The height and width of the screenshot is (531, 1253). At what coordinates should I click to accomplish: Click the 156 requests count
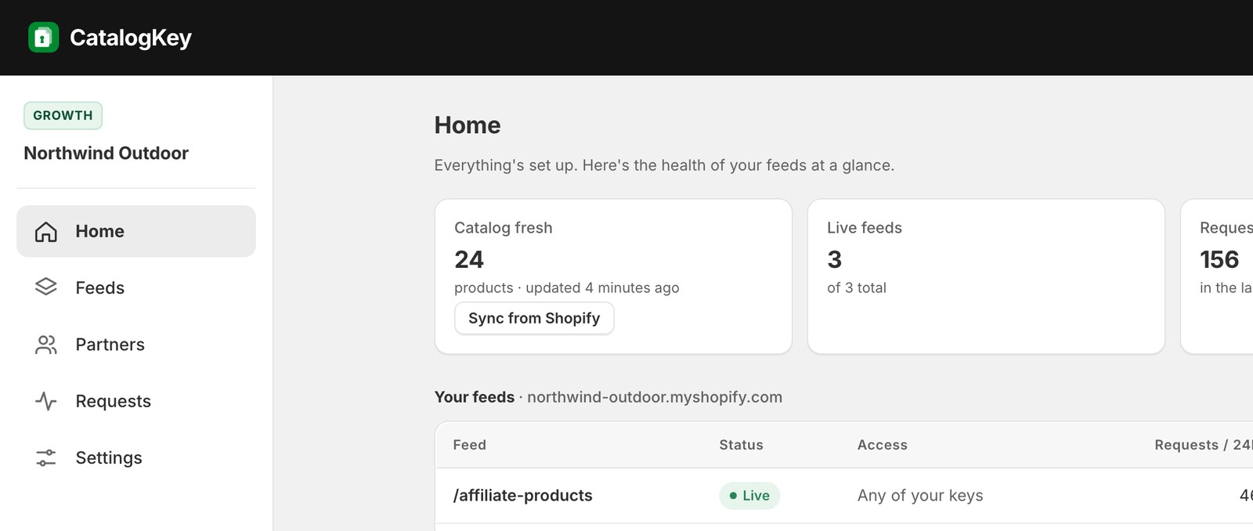pos(1219,259)
